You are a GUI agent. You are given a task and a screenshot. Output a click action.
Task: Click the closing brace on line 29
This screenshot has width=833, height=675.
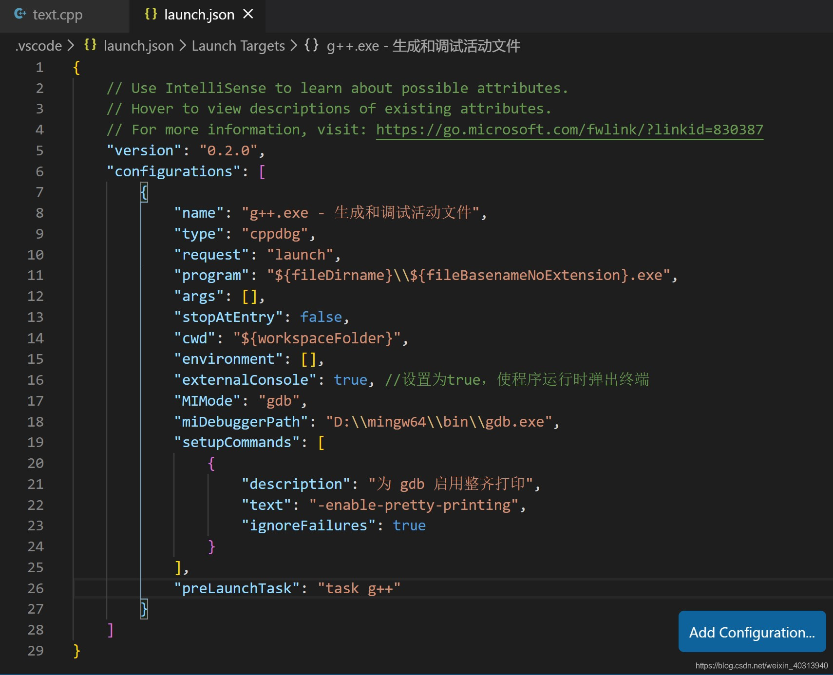pos(76,651)
